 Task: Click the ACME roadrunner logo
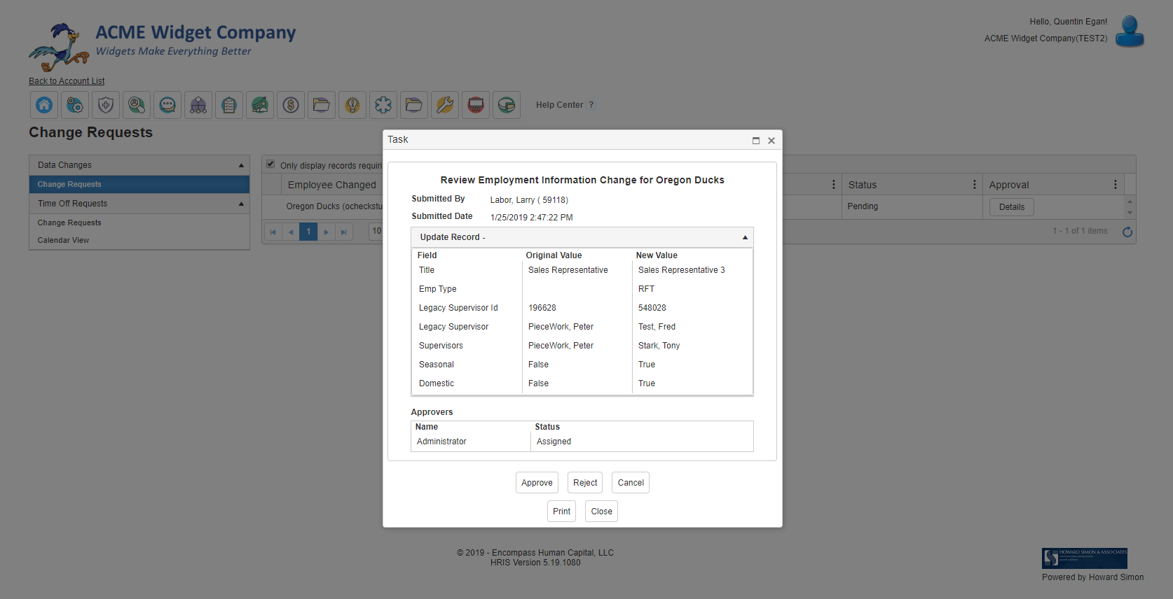pyautogui.click(x=59, y=47)
